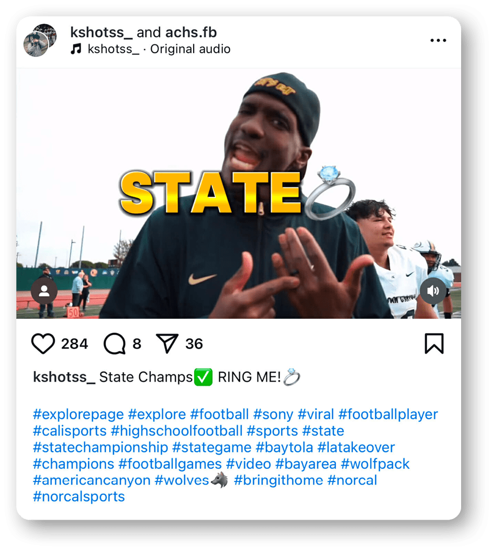Open the #statechampionship hashtag

point(100,447)
